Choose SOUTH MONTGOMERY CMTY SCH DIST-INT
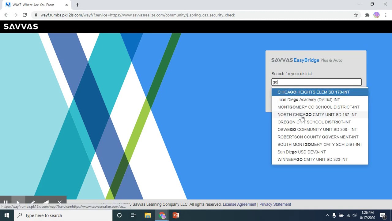 pos(320,144)
